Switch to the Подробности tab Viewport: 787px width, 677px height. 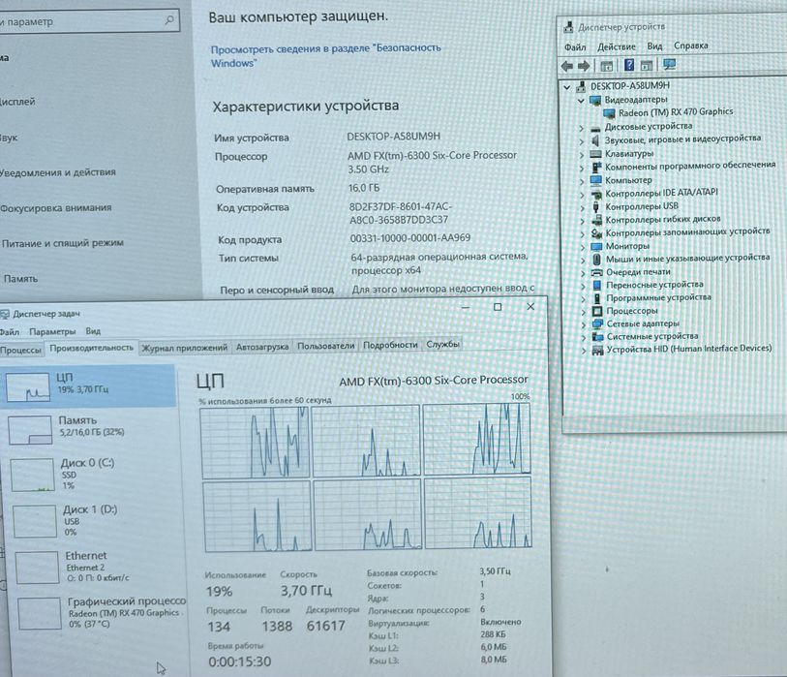pos(390,345)
